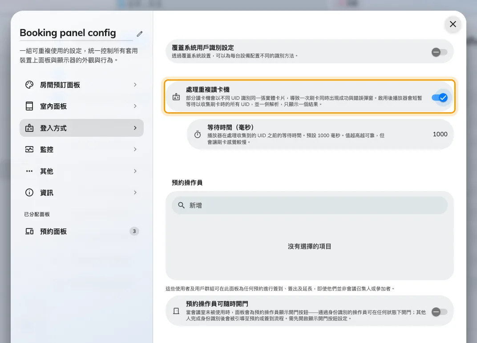Click the card reader icon beside 處理重複讀卡機
Image resolution: width=477 pixels, height=343 pixels.
point(176,97)
